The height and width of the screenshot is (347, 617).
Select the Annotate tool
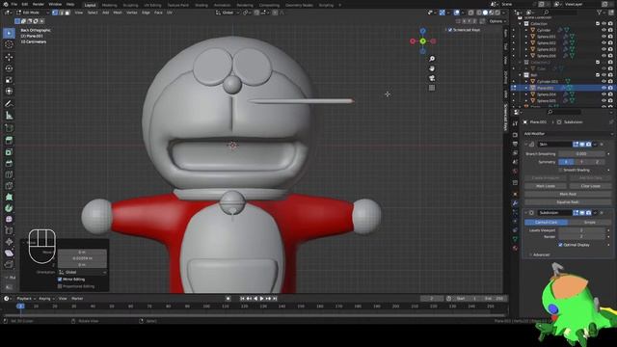click(x=9, y=104)
